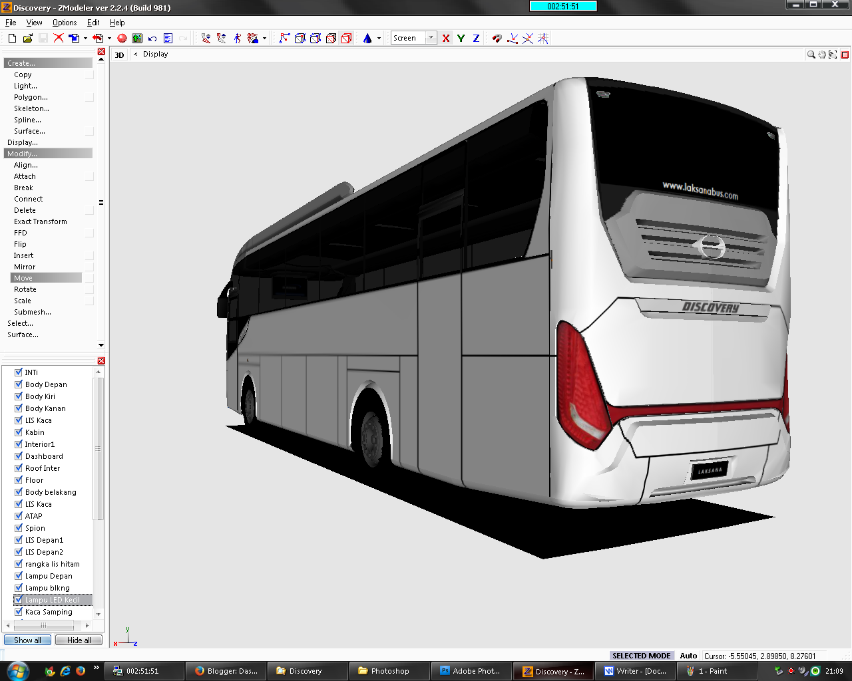This screenshot has width=852, height=681.
Task: Close the objects list panel with red X
Action: 101,360
